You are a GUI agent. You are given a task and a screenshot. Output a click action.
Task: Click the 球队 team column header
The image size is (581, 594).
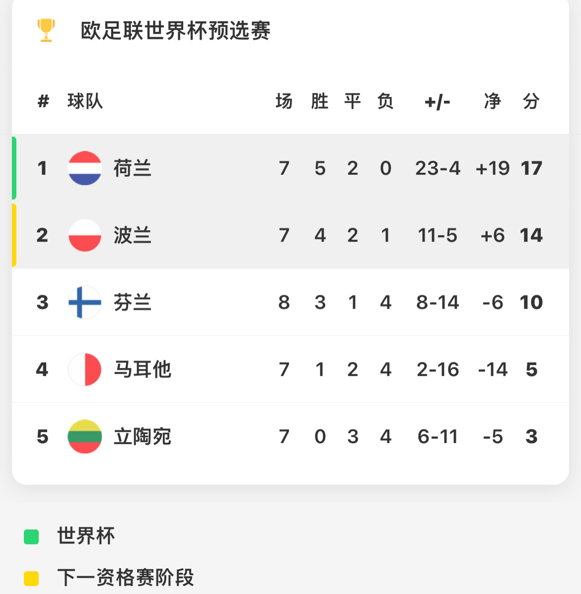coord(85,102)
